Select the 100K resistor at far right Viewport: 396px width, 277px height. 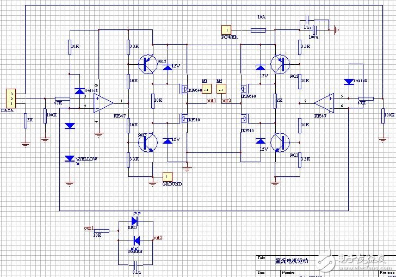[x=380, y=114]
